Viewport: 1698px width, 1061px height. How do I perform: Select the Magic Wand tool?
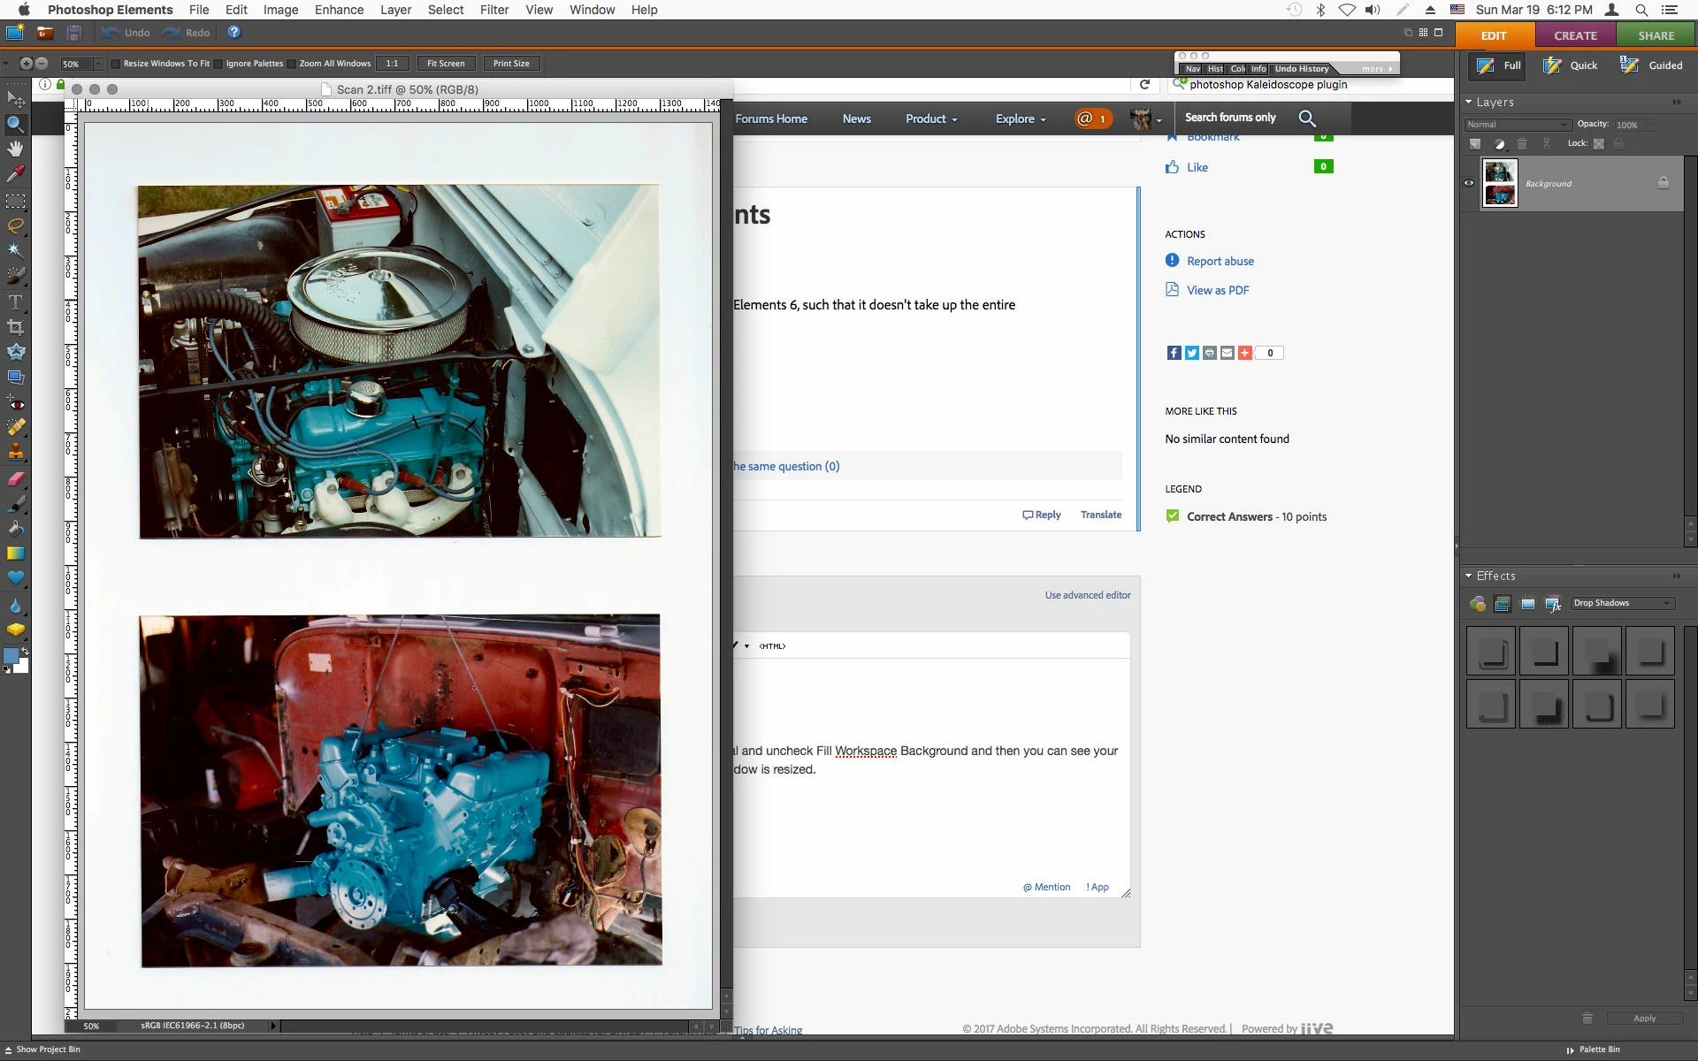tap(15, 250)
